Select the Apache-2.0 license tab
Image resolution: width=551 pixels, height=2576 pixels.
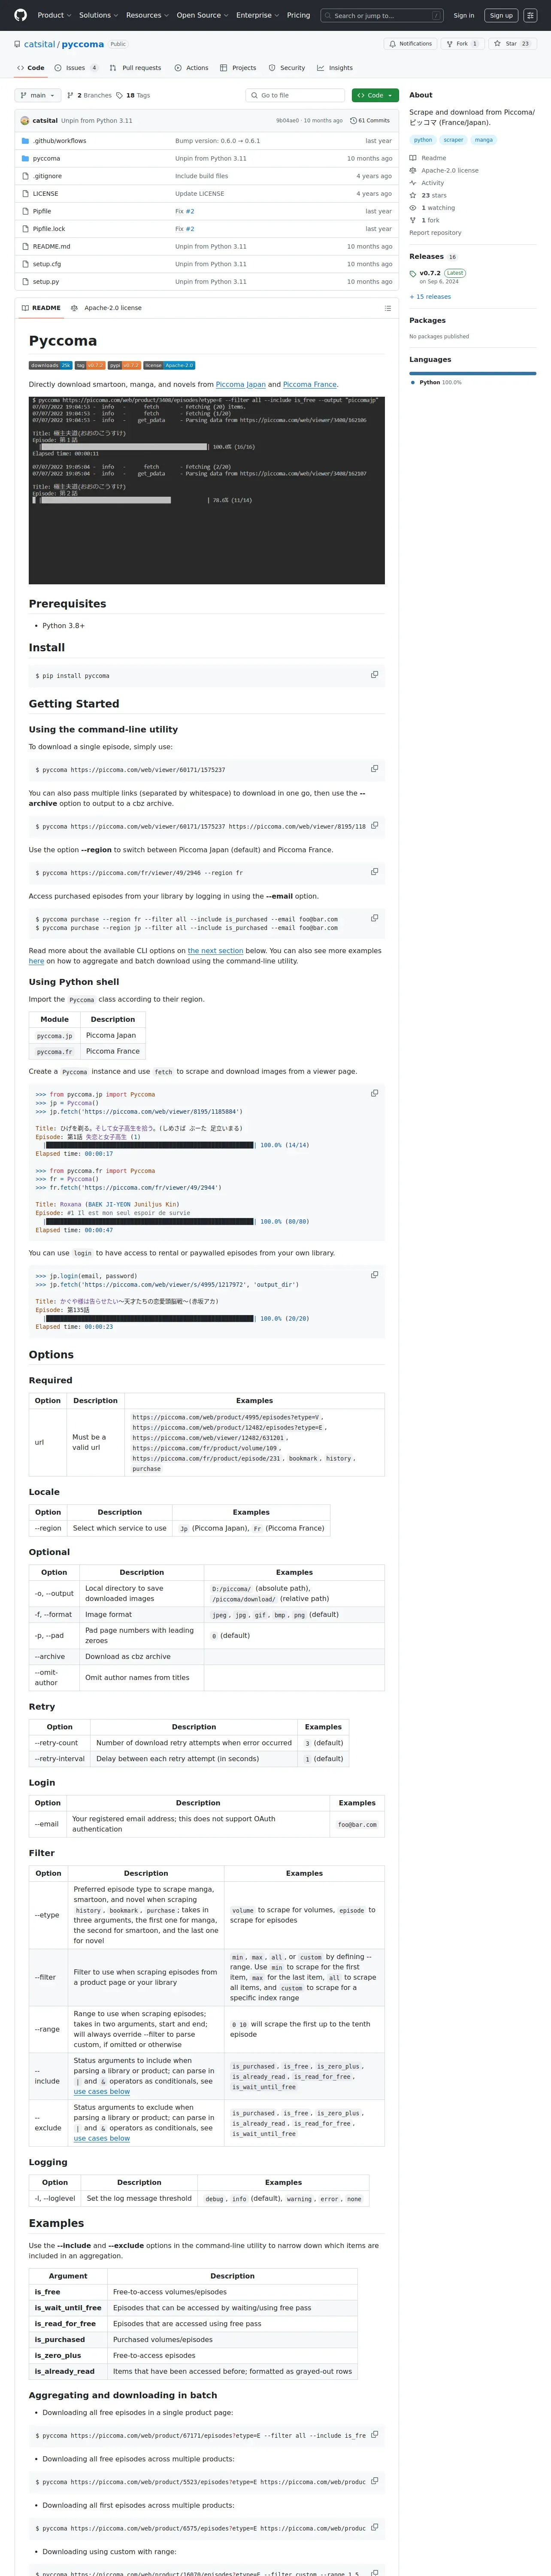[106, 308]
